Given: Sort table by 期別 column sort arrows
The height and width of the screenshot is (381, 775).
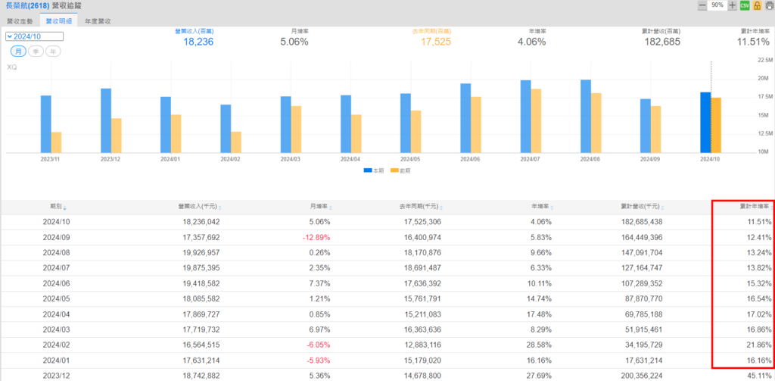Looking at the screenshot, I should (65, 208).
